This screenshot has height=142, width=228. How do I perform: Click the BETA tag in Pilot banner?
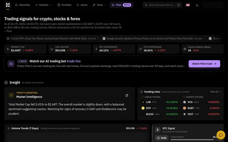pyautogui.click(x=22, y=61)
